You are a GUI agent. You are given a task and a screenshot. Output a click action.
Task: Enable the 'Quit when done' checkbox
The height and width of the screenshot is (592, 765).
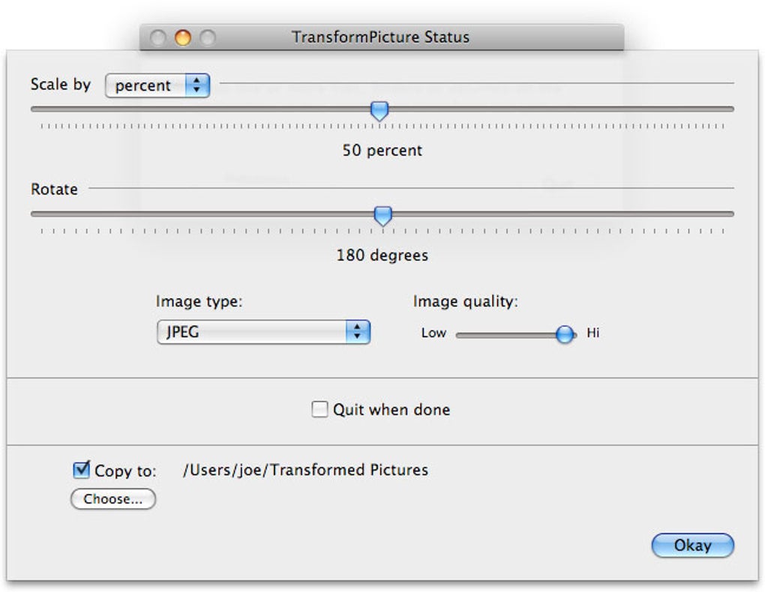tap(318, 410)
